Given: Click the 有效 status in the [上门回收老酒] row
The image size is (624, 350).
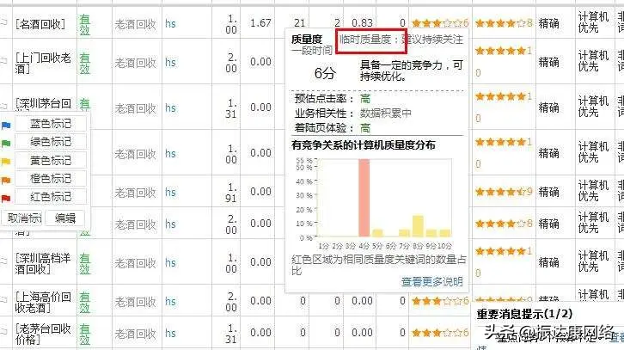Looking at the screenshot, I should pyautogui.click(x=84, y=63).
